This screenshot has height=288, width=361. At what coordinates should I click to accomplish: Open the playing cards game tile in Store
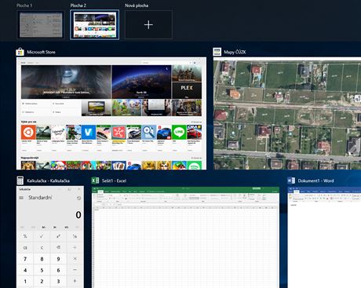(x=119, y=166)
